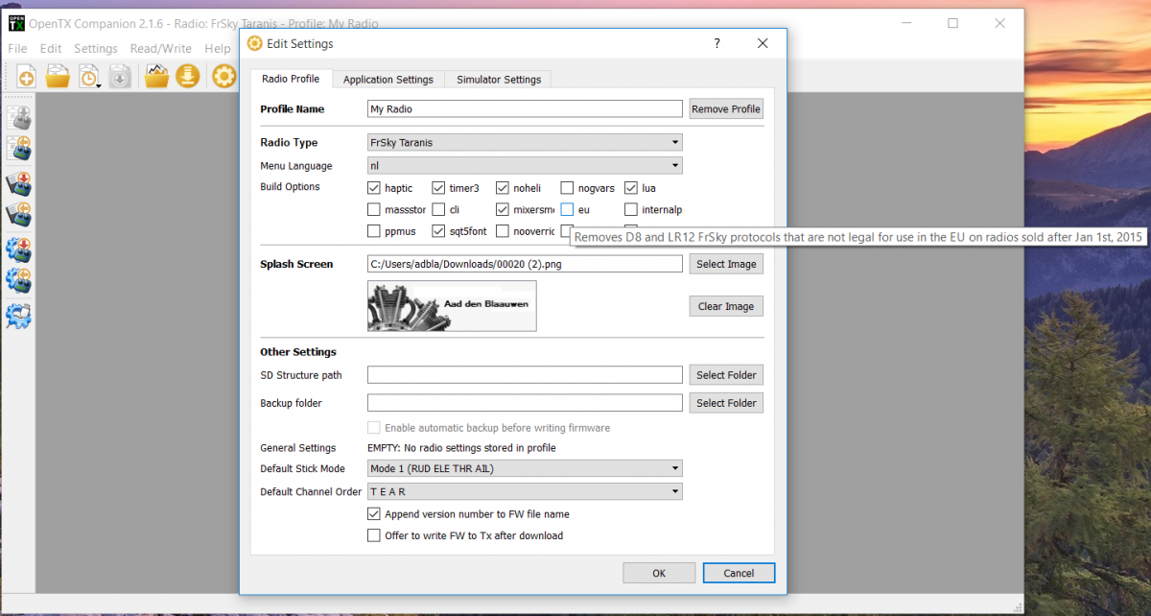Uncheck the sqt5font option
The image size is (1151, 616).
click(x=438, y=231)
